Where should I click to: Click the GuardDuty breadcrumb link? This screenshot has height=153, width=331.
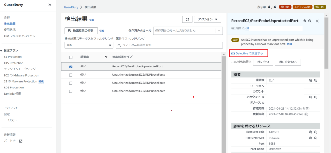[71, 7]
